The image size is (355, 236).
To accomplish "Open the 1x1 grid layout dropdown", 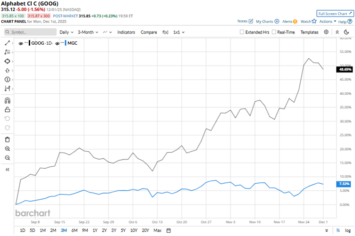I will [x=178, y=33].
